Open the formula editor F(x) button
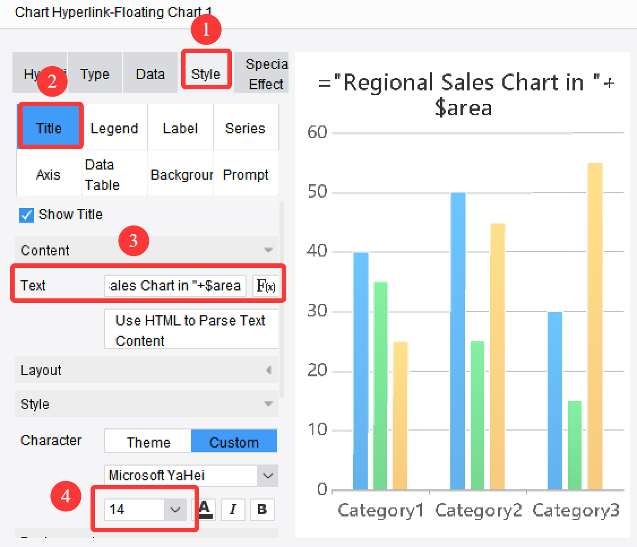Image resolution: width=637 pixels, height=547 pixels. point(266,286)
